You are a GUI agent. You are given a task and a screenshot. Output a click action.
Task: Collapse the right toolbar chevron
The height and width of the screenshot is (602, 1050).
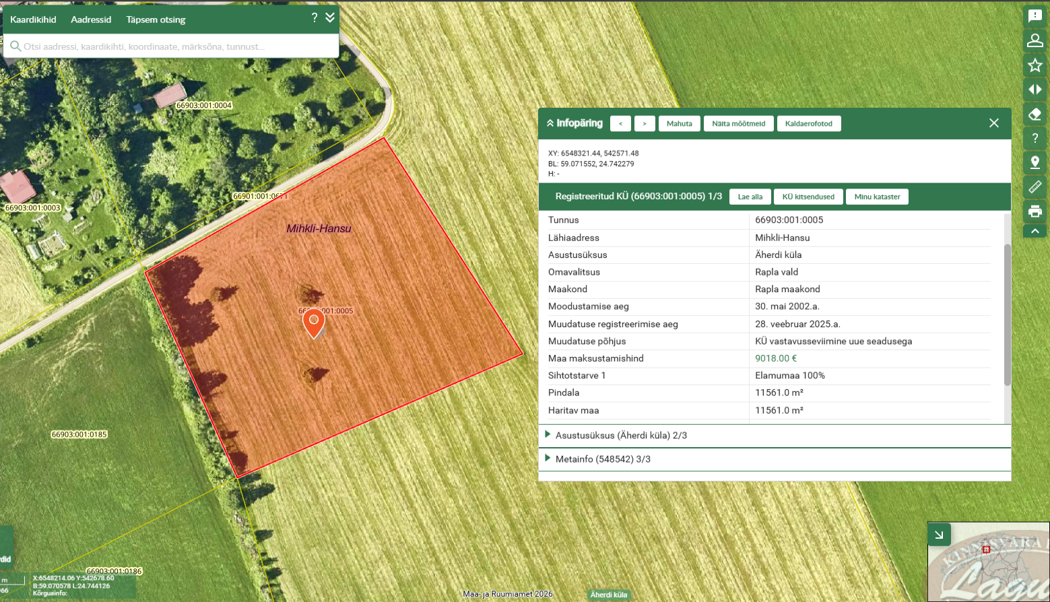pos(1035,231)
